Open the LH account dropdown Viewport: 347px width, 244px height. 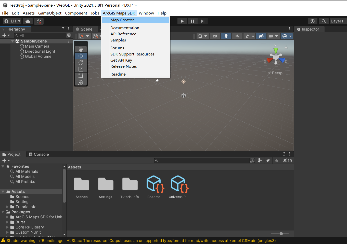point(12,21)
